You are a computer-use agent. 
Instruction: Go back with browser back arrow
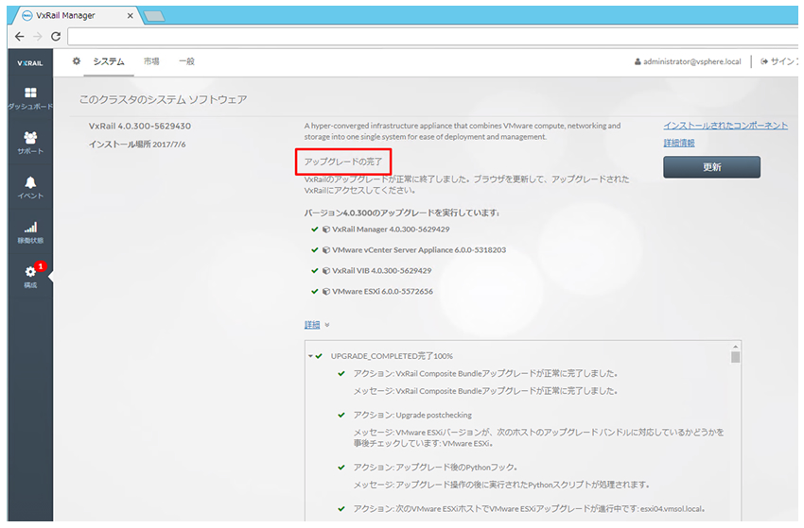(x=20, y=36)
